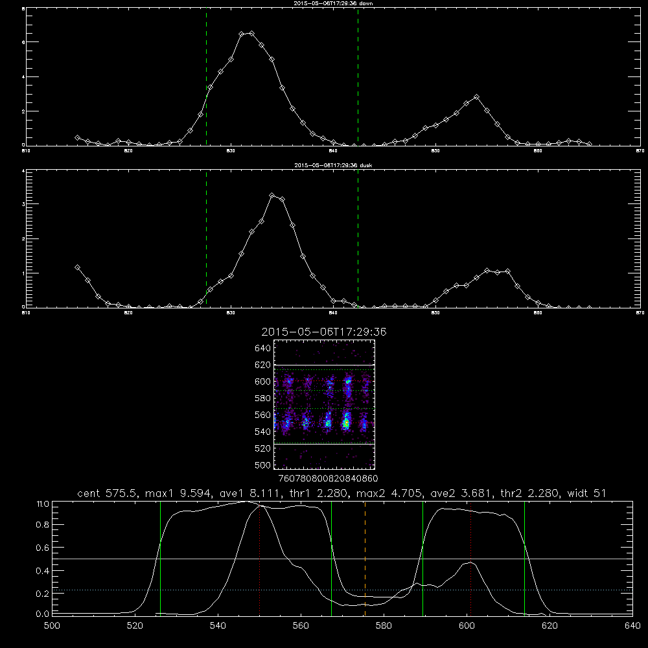Click the '640' label on bottom plot x-axis
648x648 pixels.
coord(632,626)
